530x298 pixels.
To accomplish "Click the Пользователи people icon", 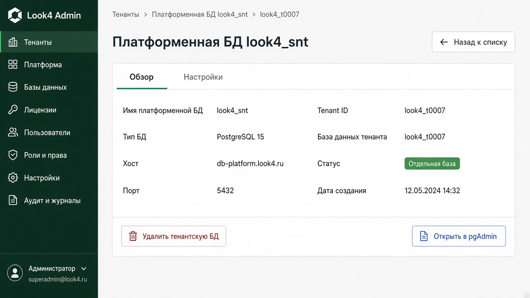I will coord(13,132).
